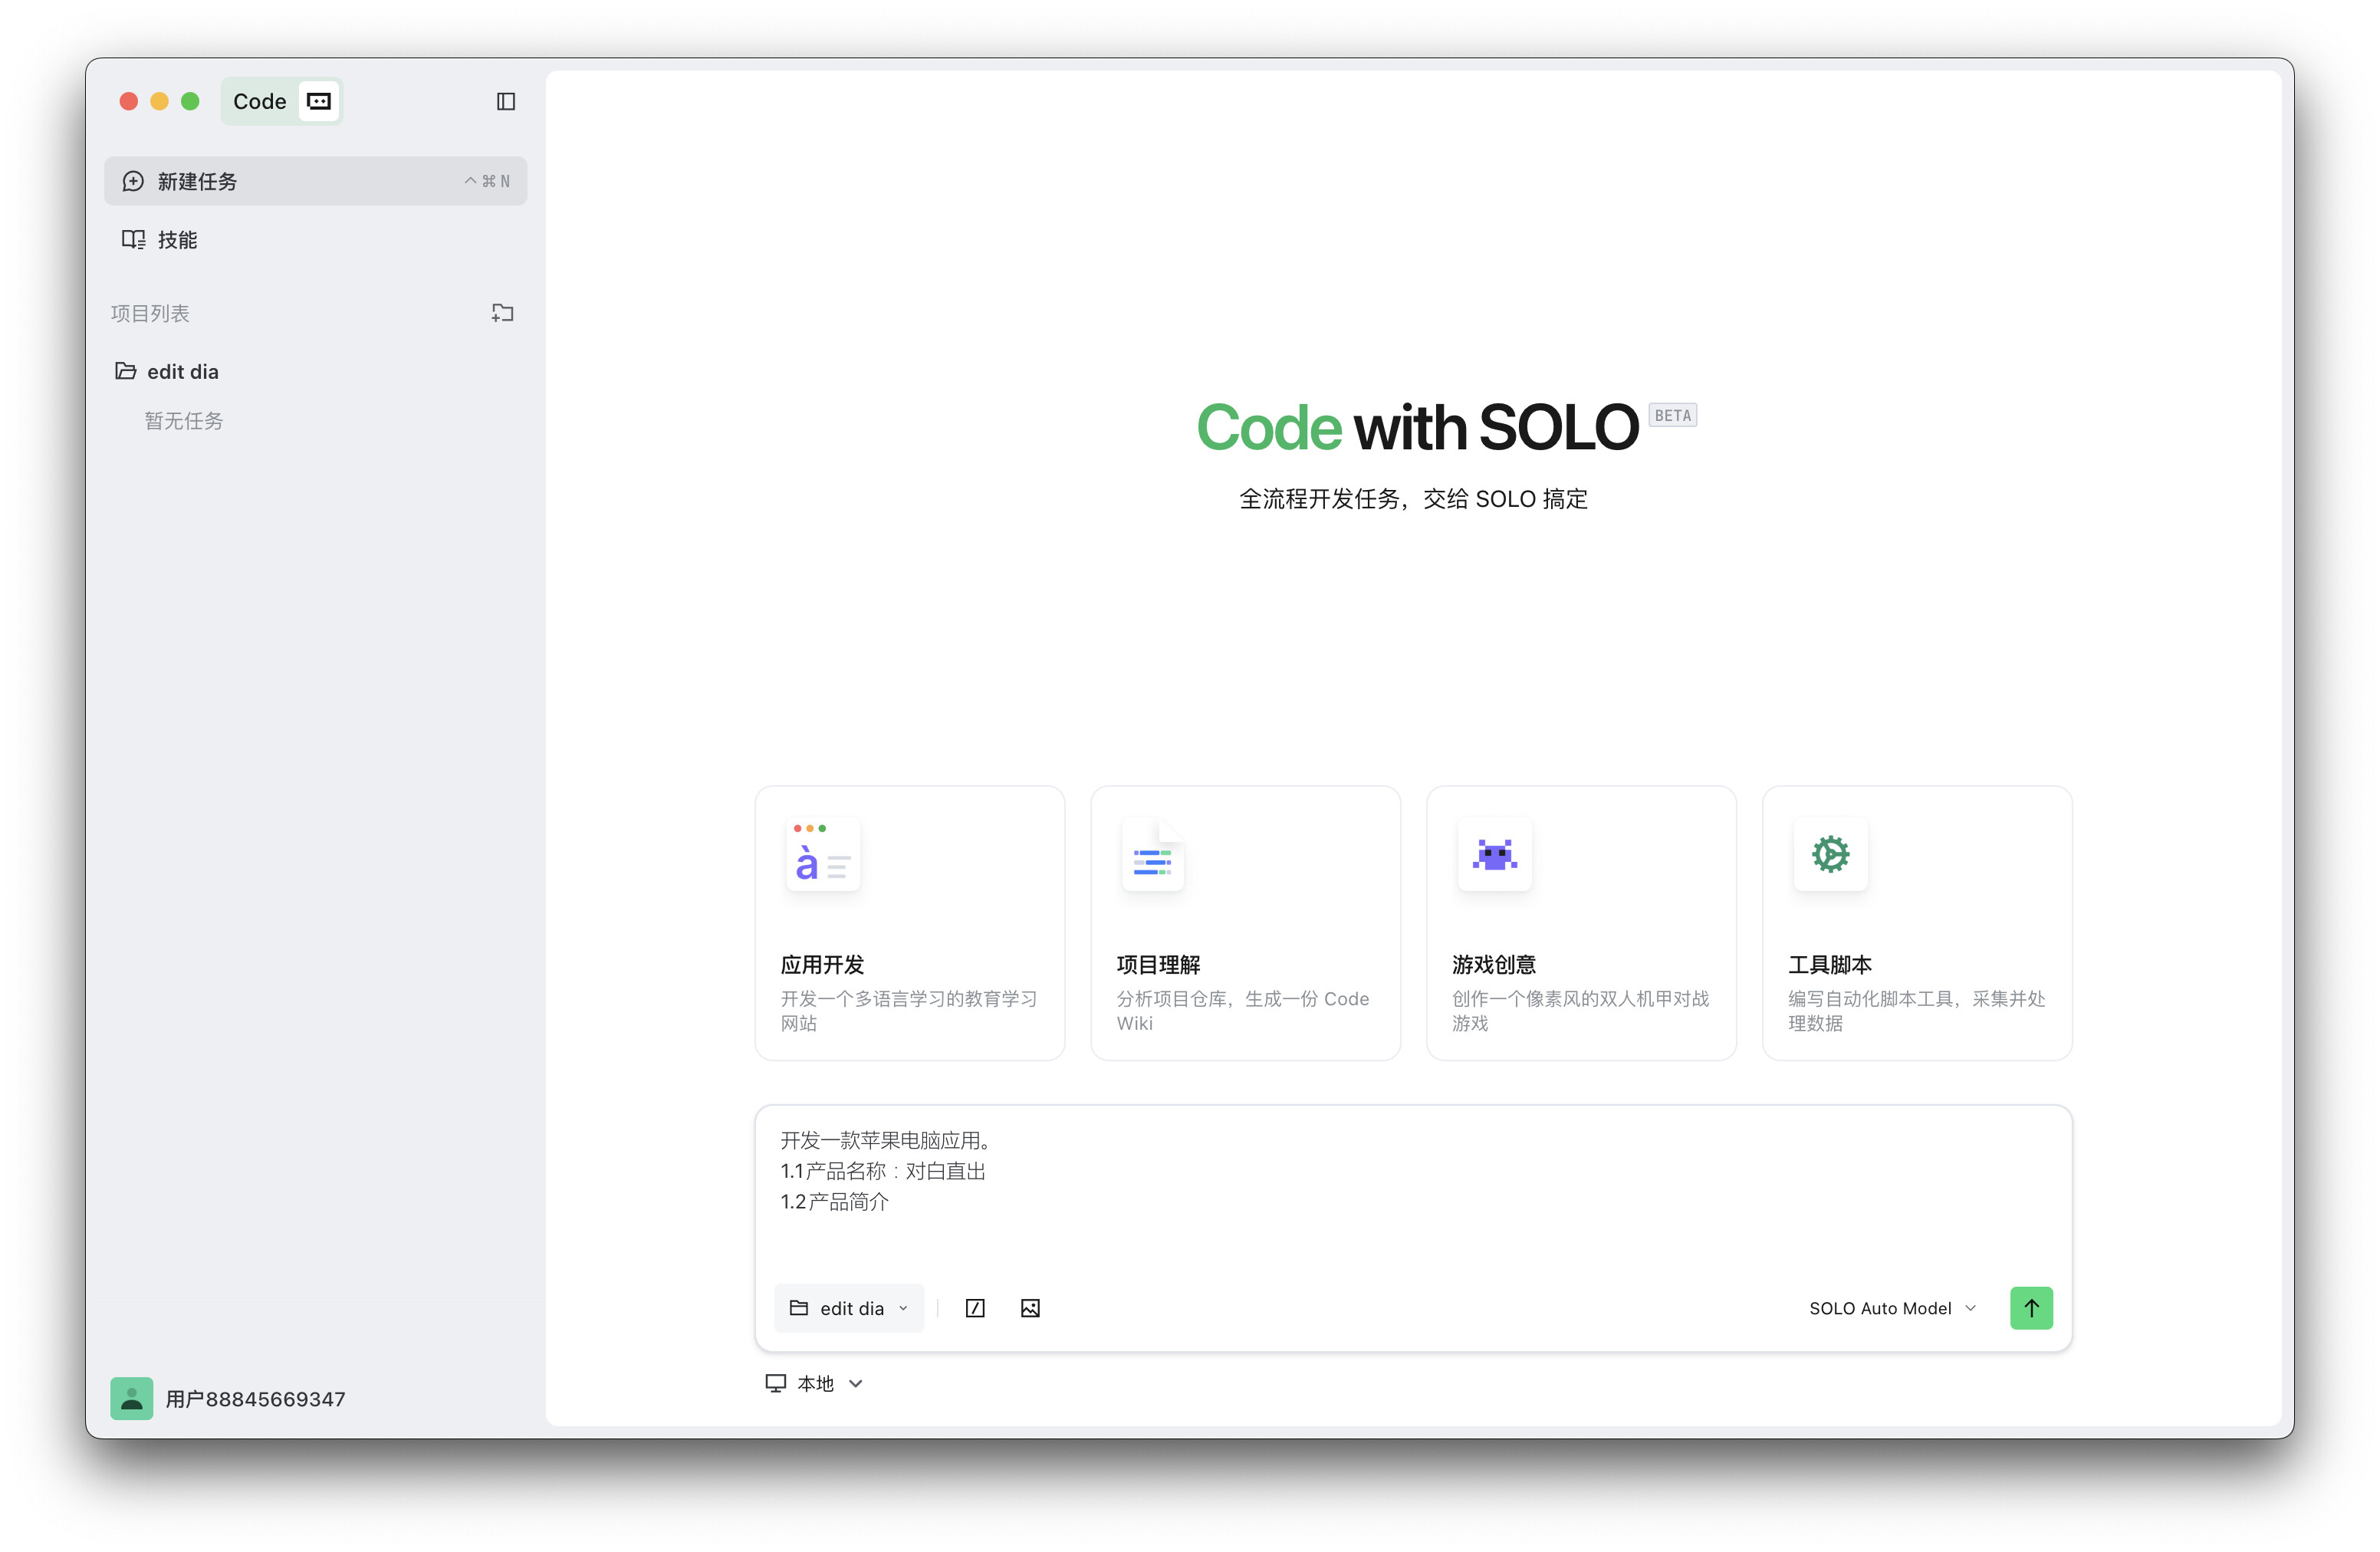Open the edit dia project folder
The height and width of the screenshot is (1552, 2380).
(x=182, y=372)
